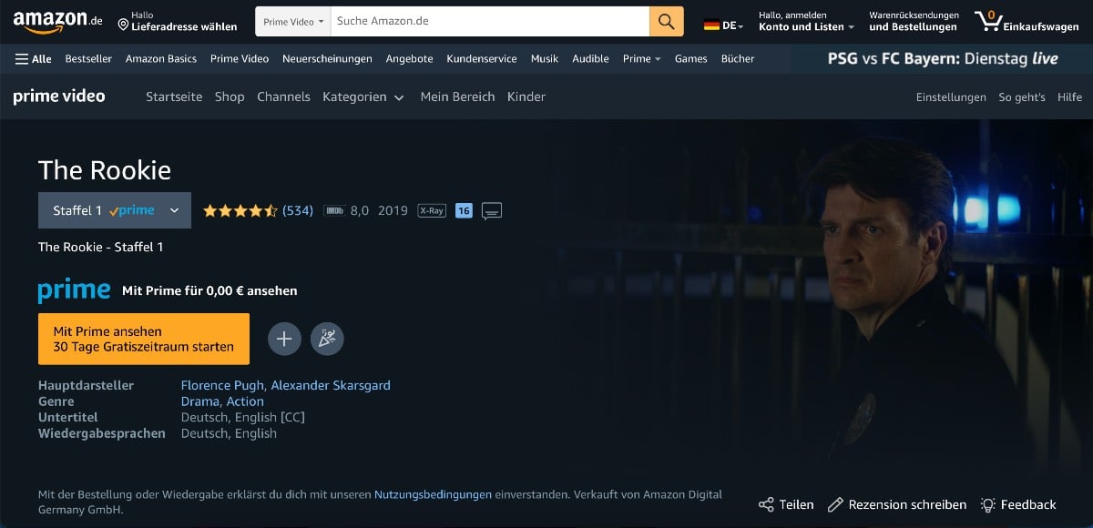The width and height of the screenshot is (1093, 528).
Task: Click the star rating for The Rookie
Action: click(240, 210)
